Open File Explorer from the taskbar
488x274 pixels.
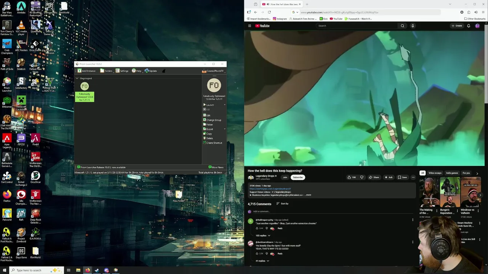pos(78,270)
